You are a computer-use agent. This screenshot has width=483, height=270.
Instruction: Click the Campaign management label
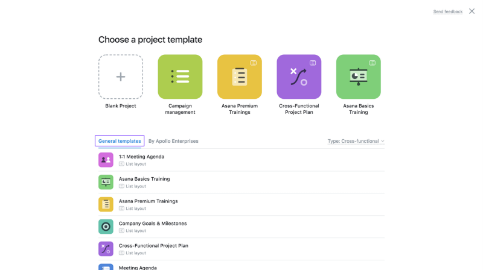180,109
